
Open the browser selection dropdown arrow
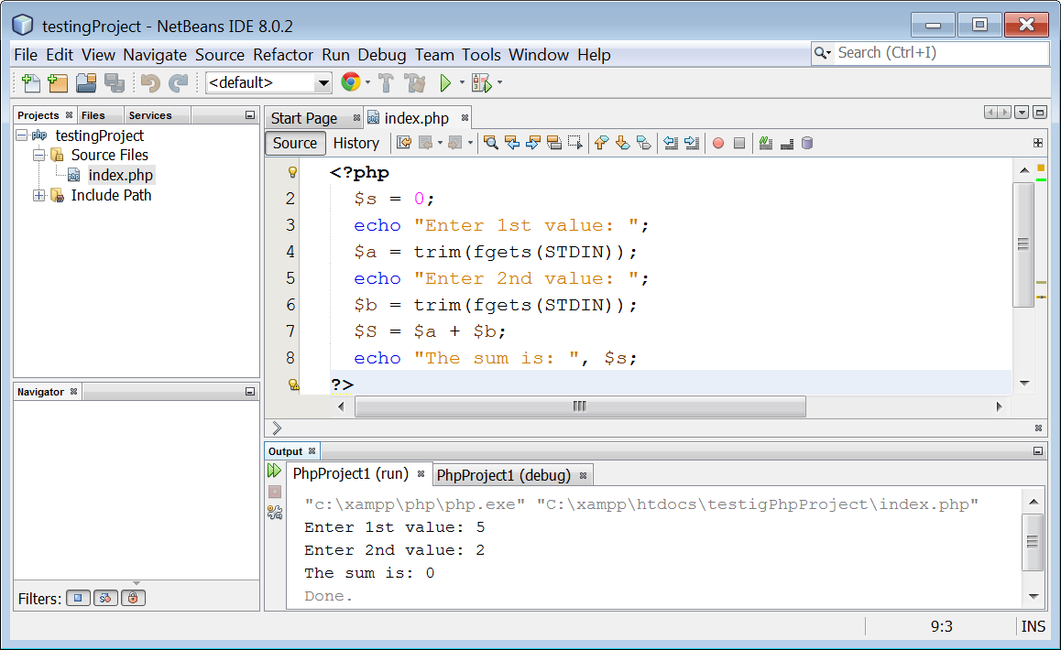point(367,82)
